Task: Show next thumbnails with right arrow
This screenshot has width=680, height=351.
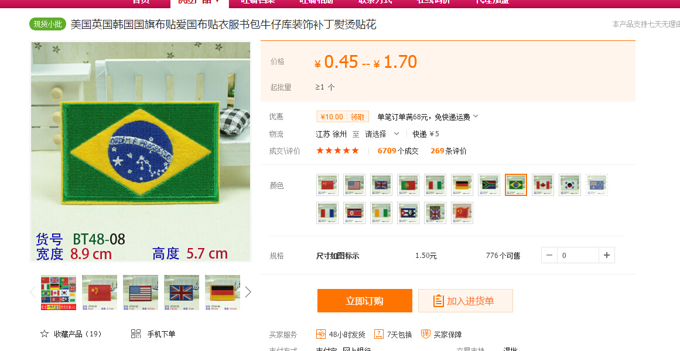Action: pos(248,292)
